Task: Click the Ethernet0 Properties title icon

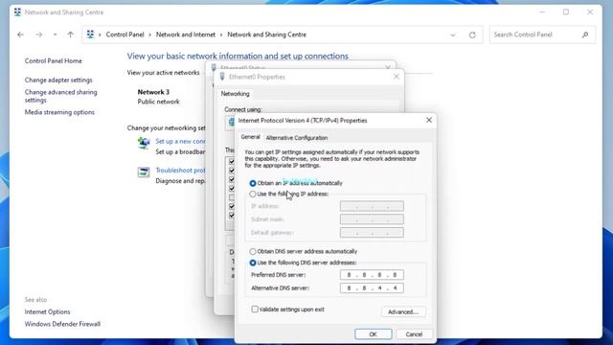Action: point(222,77)
